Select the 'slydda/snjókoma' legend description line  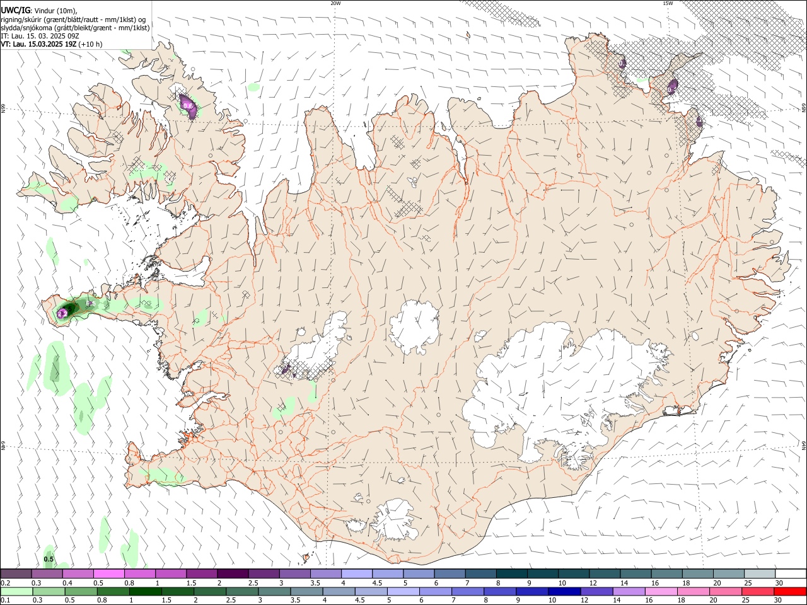(x=75, y=28)
